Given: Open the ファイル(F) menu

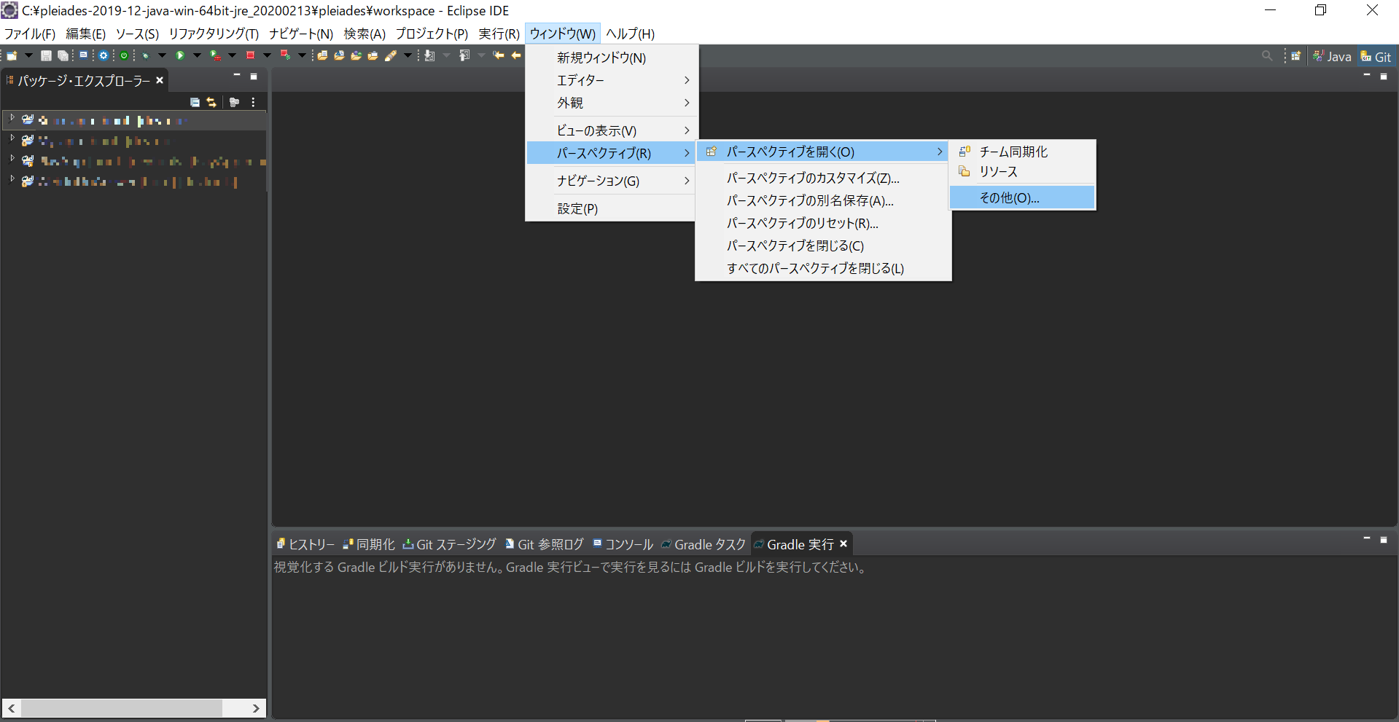Looking at the screenshot, I should click(30, 34).
